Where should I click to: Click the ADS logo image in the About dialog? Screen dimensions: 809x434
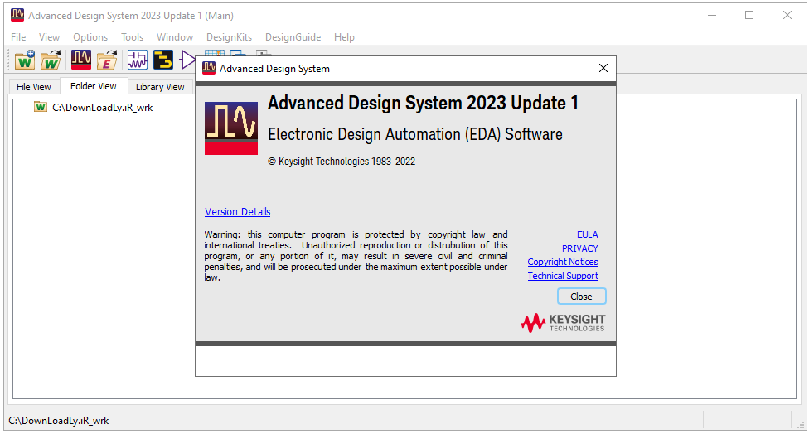[x=231, y=128]
